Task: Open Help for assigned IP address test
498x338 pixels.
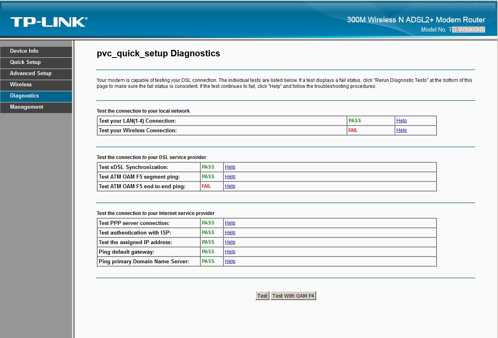Action: click(230, 242)
